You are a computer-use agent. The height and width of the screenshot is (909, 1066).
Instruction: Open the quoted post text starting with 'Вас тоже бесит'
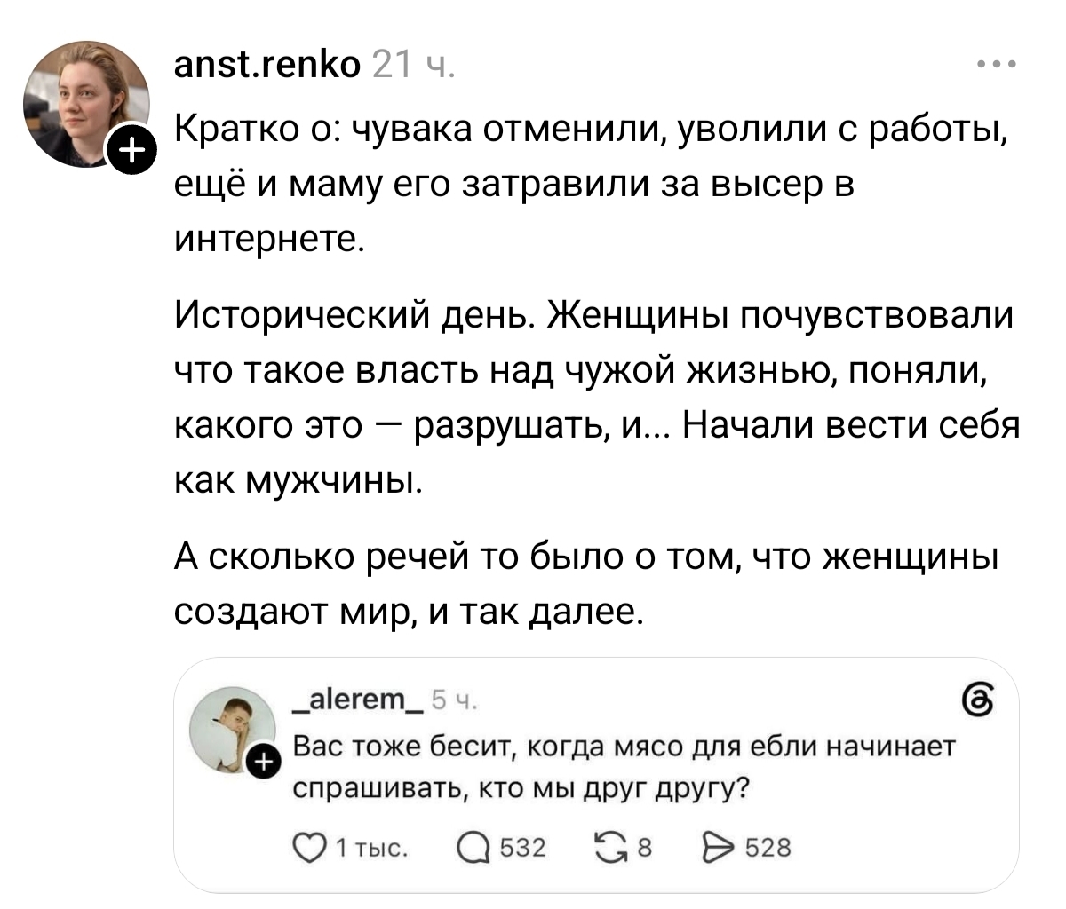click(x=623, y=767)
